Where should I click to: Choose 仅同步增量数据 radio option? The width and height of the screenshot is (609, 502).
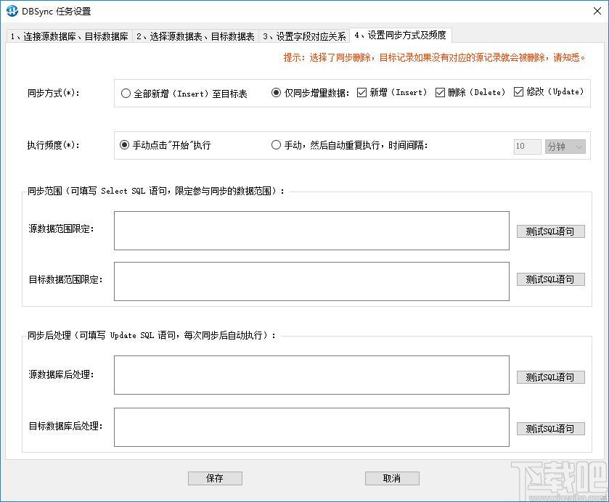click(x=277, y=93)
